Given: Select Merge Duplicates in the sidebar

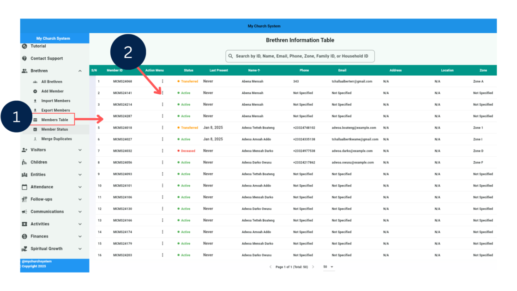Looking at the screenshot, I should tap(56, 139).
